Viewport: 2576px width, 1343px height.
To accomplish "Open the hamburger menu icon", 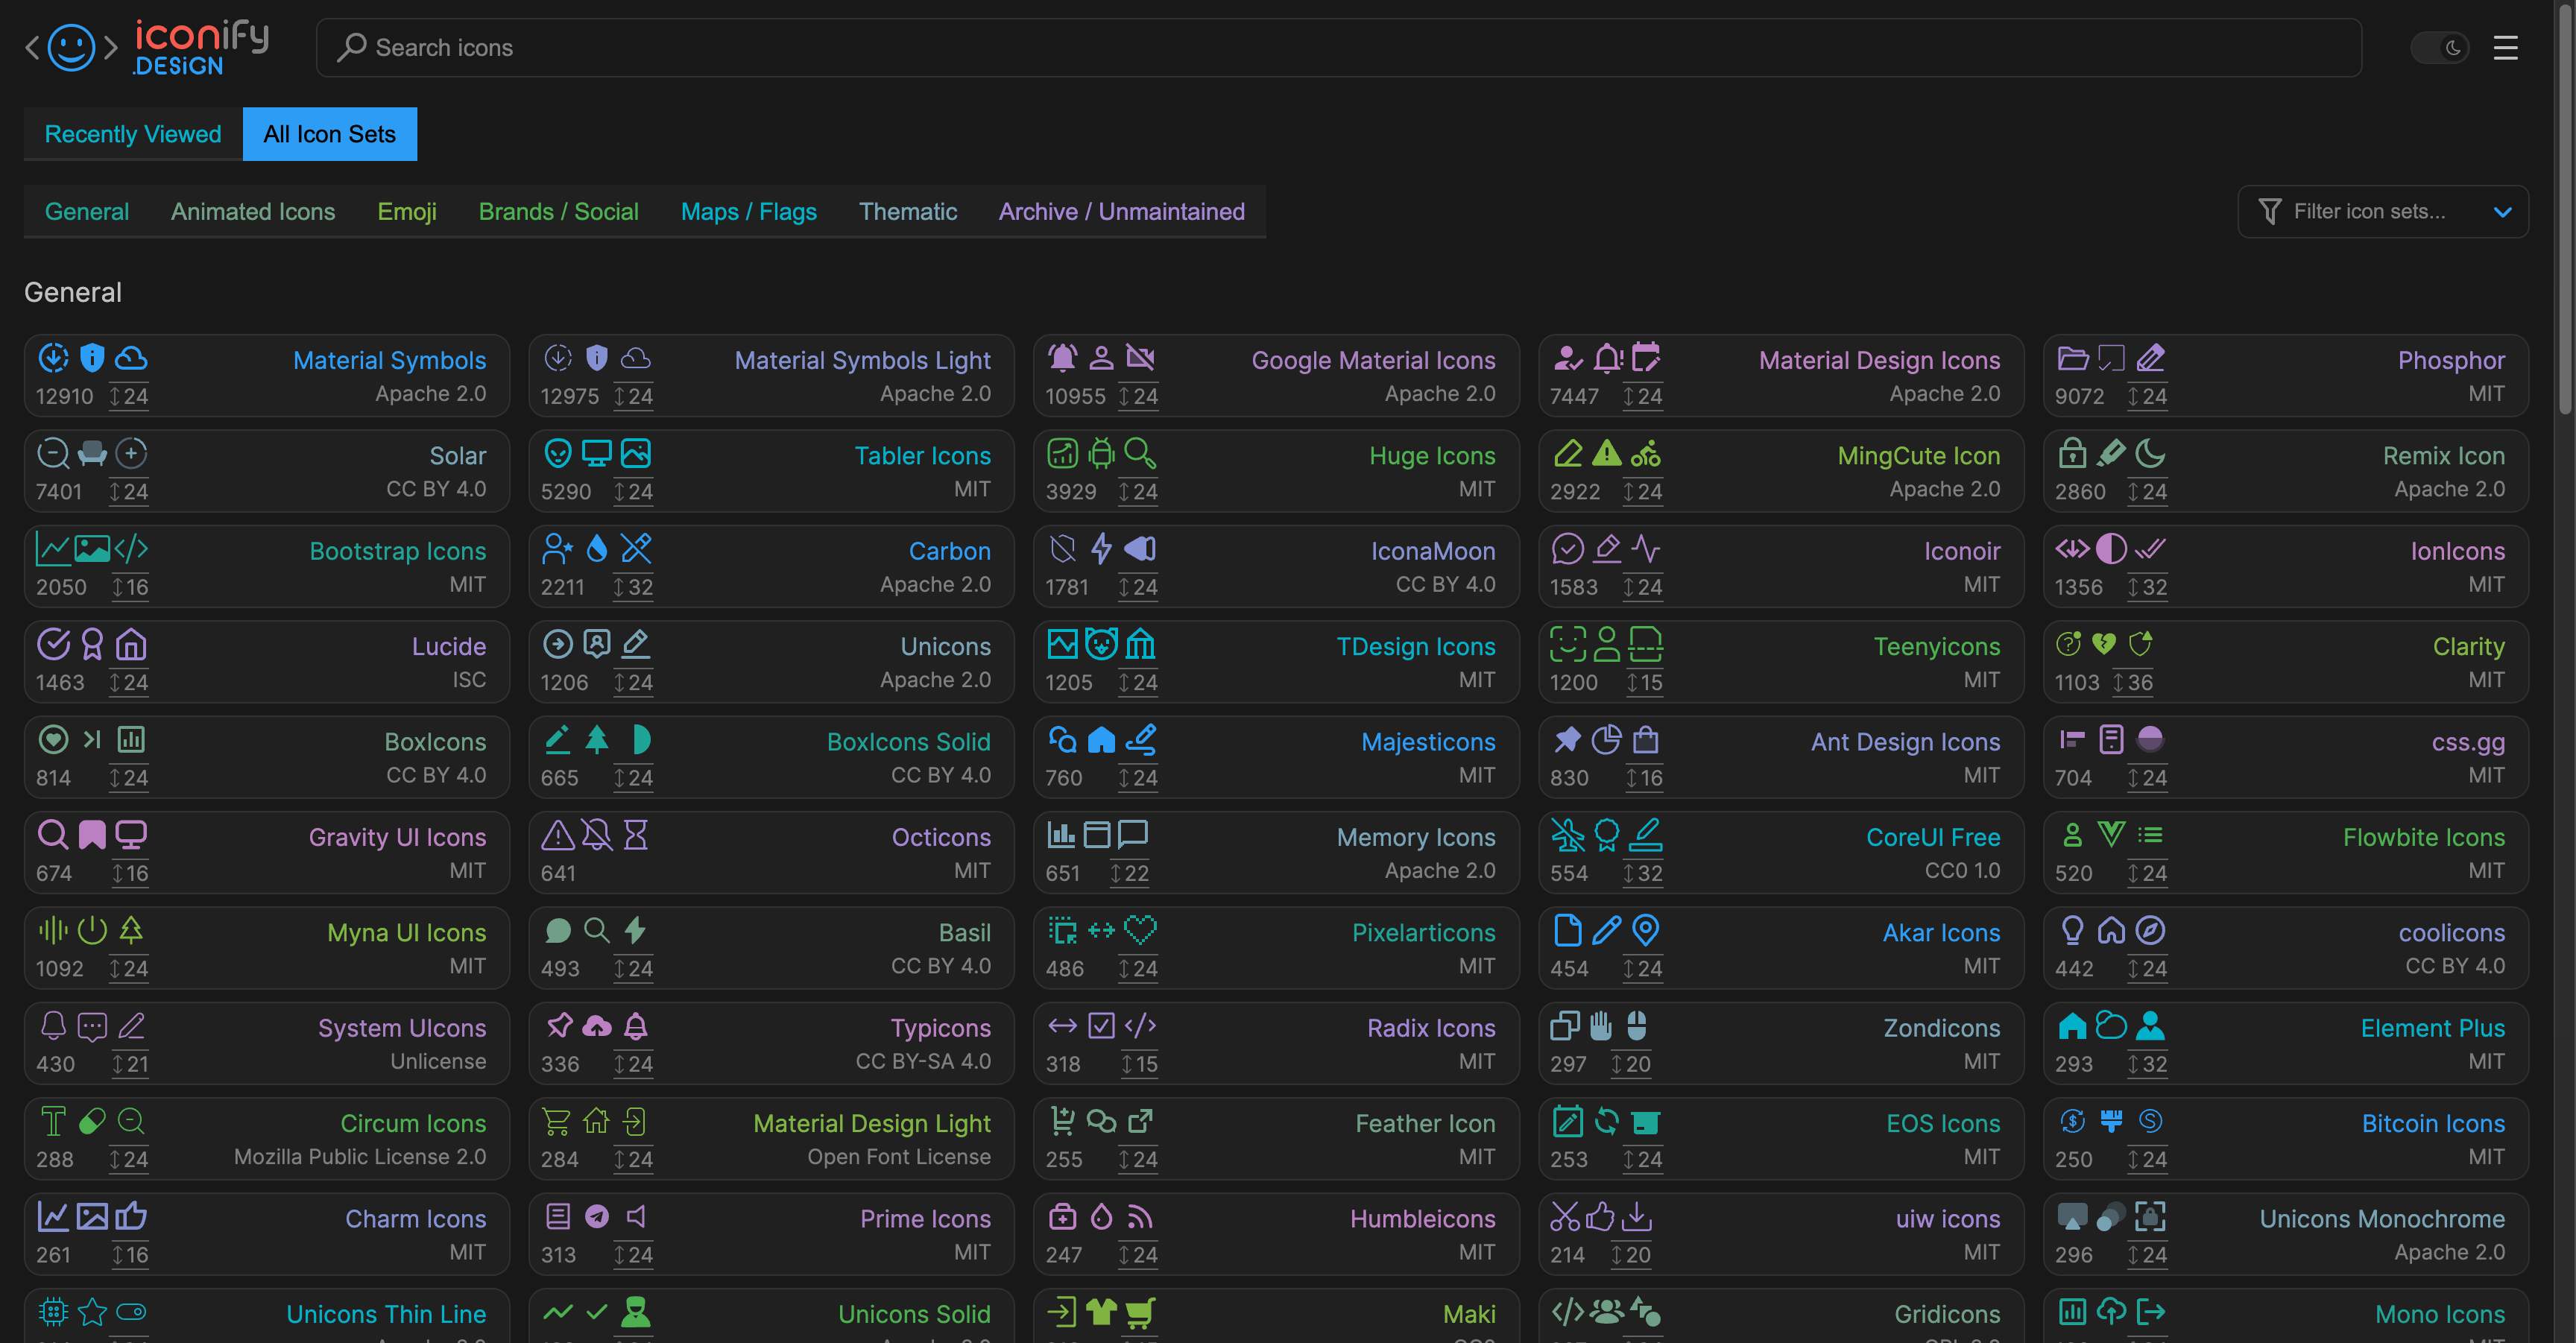I will (x=2505, y=47).
